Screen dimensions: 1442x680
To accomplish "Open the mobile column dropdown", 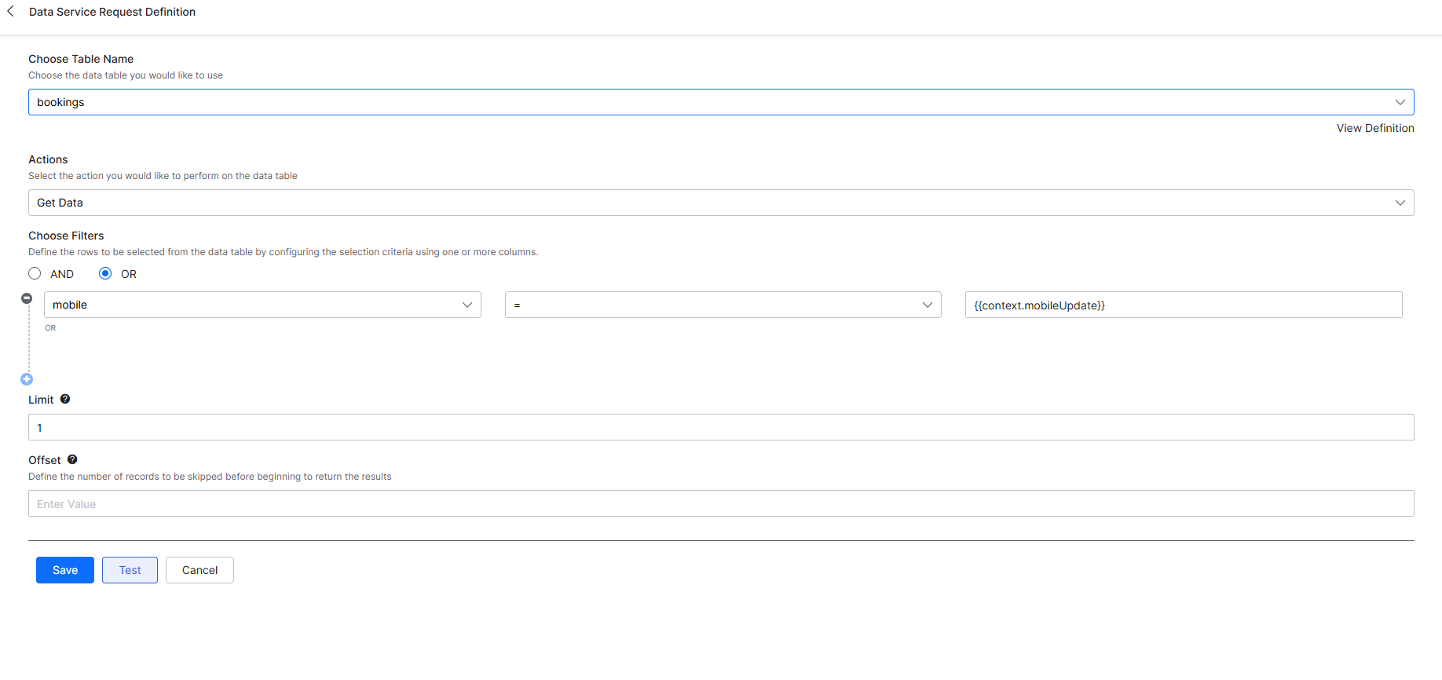I will (x=262, y=305).
